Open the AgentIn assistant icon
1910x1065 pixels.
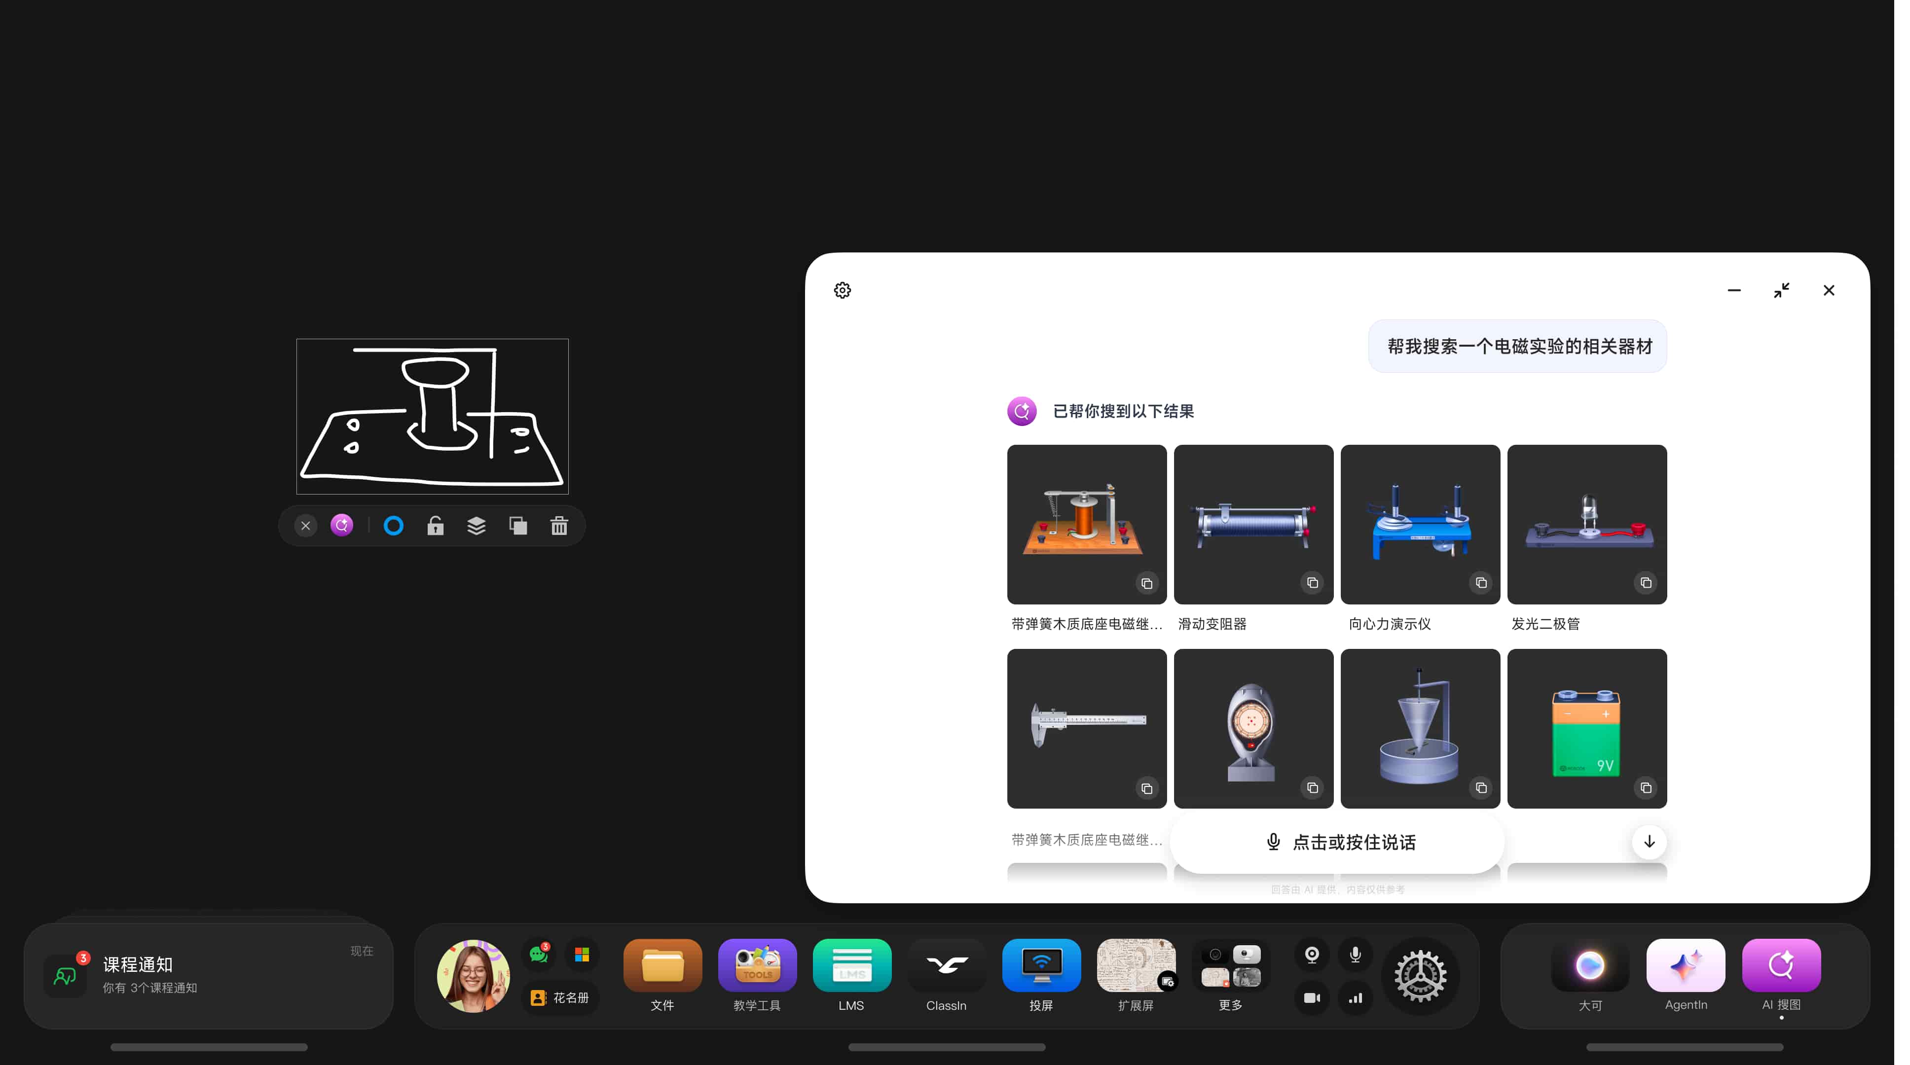coord(1686,966)
